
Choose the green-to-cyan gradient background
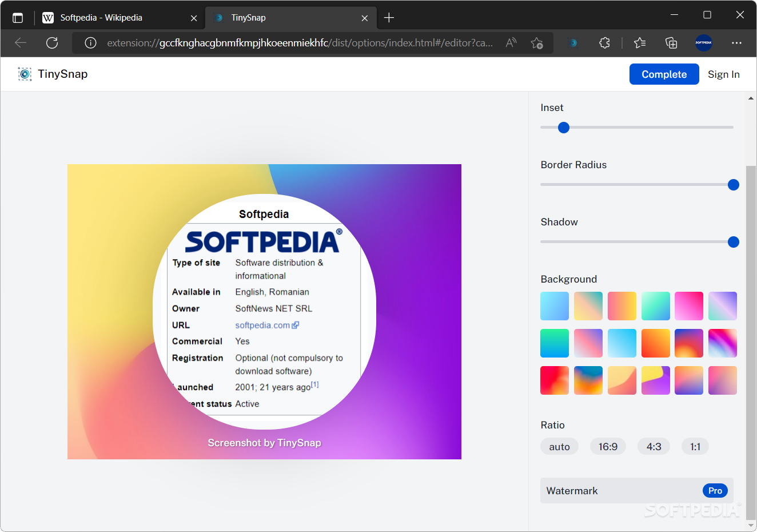555,343
